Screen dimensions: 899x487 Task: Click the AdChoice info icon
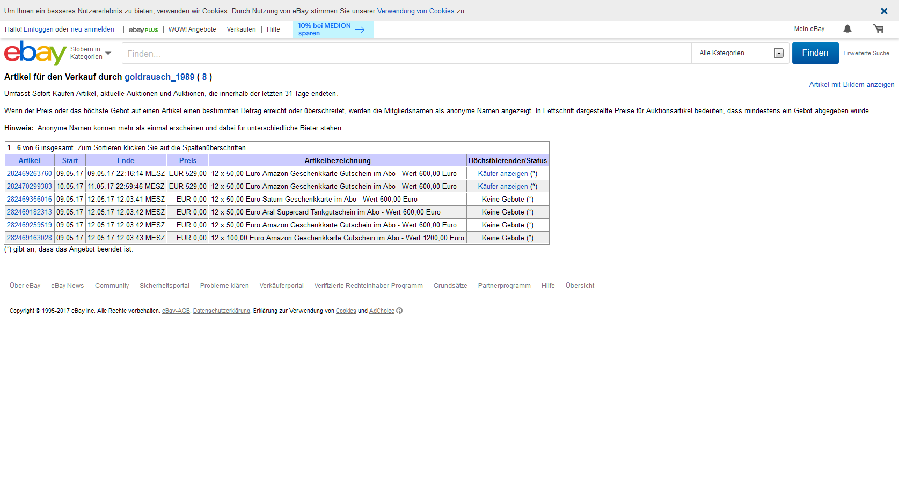coord(399,311)
